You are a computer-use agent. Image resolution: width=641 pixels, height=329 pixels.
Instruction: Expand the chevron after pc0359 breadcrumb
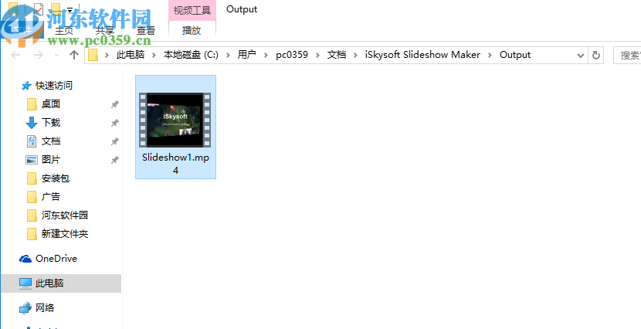tap(317, 55)
